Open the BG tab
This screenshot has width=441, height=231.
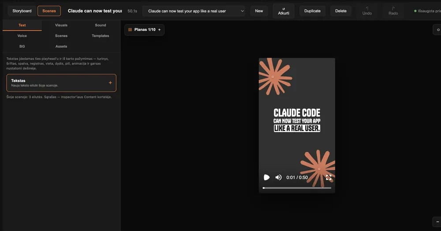[22, 46]
